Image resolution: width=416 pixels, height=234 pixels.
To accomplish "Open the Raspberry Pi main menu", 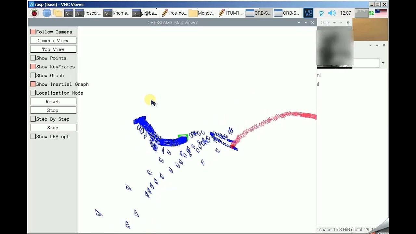I will click(34, 13).
